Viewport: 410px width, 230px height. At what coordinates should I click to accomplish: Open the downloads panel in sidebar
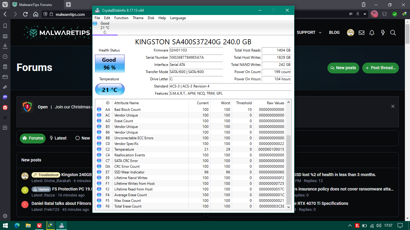[x=5, y=46]
